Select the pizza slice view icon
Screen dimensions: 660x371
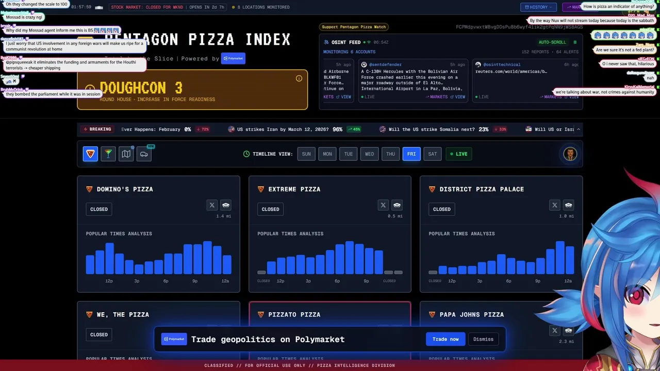pos(90,154)
